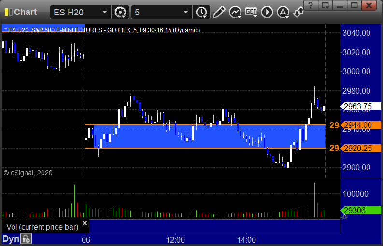This screenshot has width=383, height=246.
Task: Select the lower orange line at 2920.25
Action: pyautogui.click(x=205, y=148)
